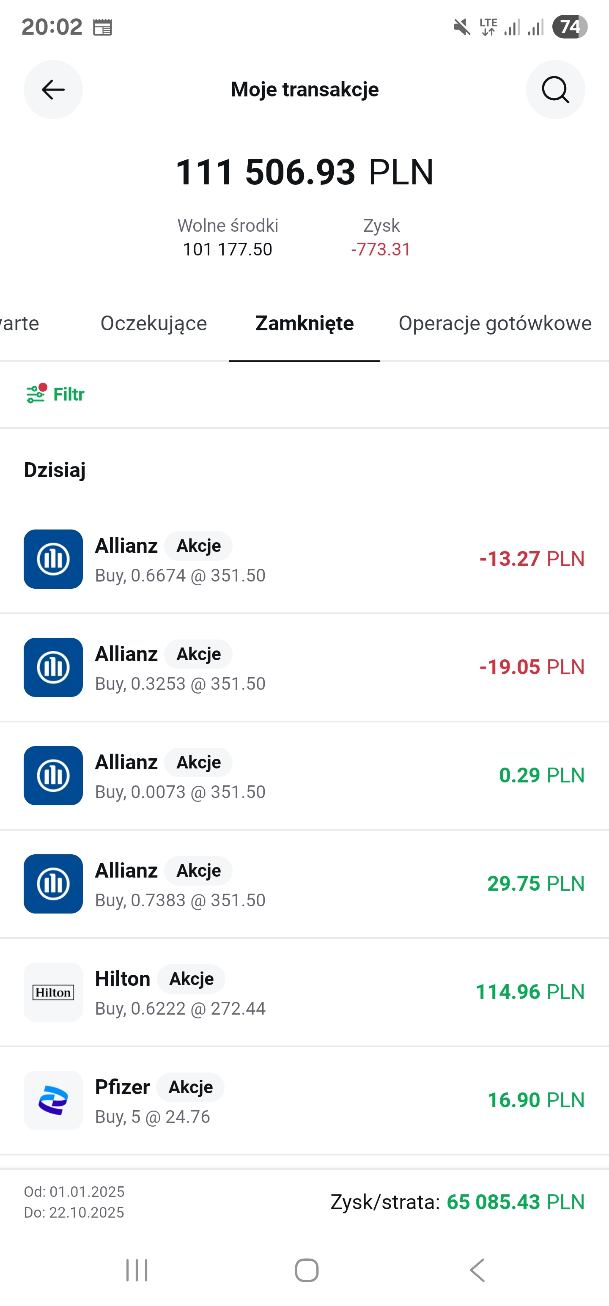Tap the date range Od/Do text
Screen dimensions: 609x1306
[x=74, y=1202]
